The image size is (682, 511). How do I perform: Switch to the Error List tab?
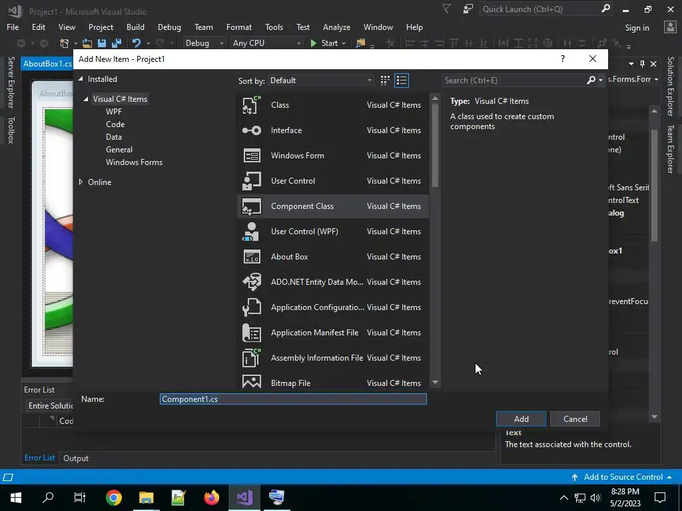(39, 458)
